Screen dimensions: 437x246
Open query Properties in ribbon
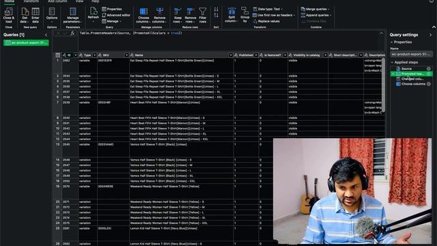click(112, 9)
